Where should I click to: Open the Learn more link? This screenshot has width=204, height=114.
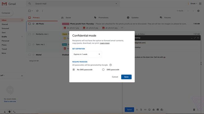click(104, 43)
